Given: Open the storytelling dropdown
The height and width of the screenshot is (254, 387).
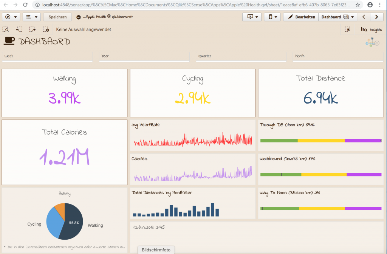Looking at the screenshot, I should (x=252, y=17).
